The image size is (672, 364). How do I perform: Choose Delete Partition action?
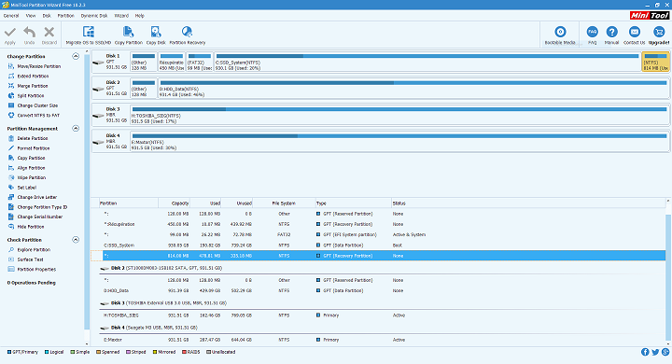click(28, 138)
